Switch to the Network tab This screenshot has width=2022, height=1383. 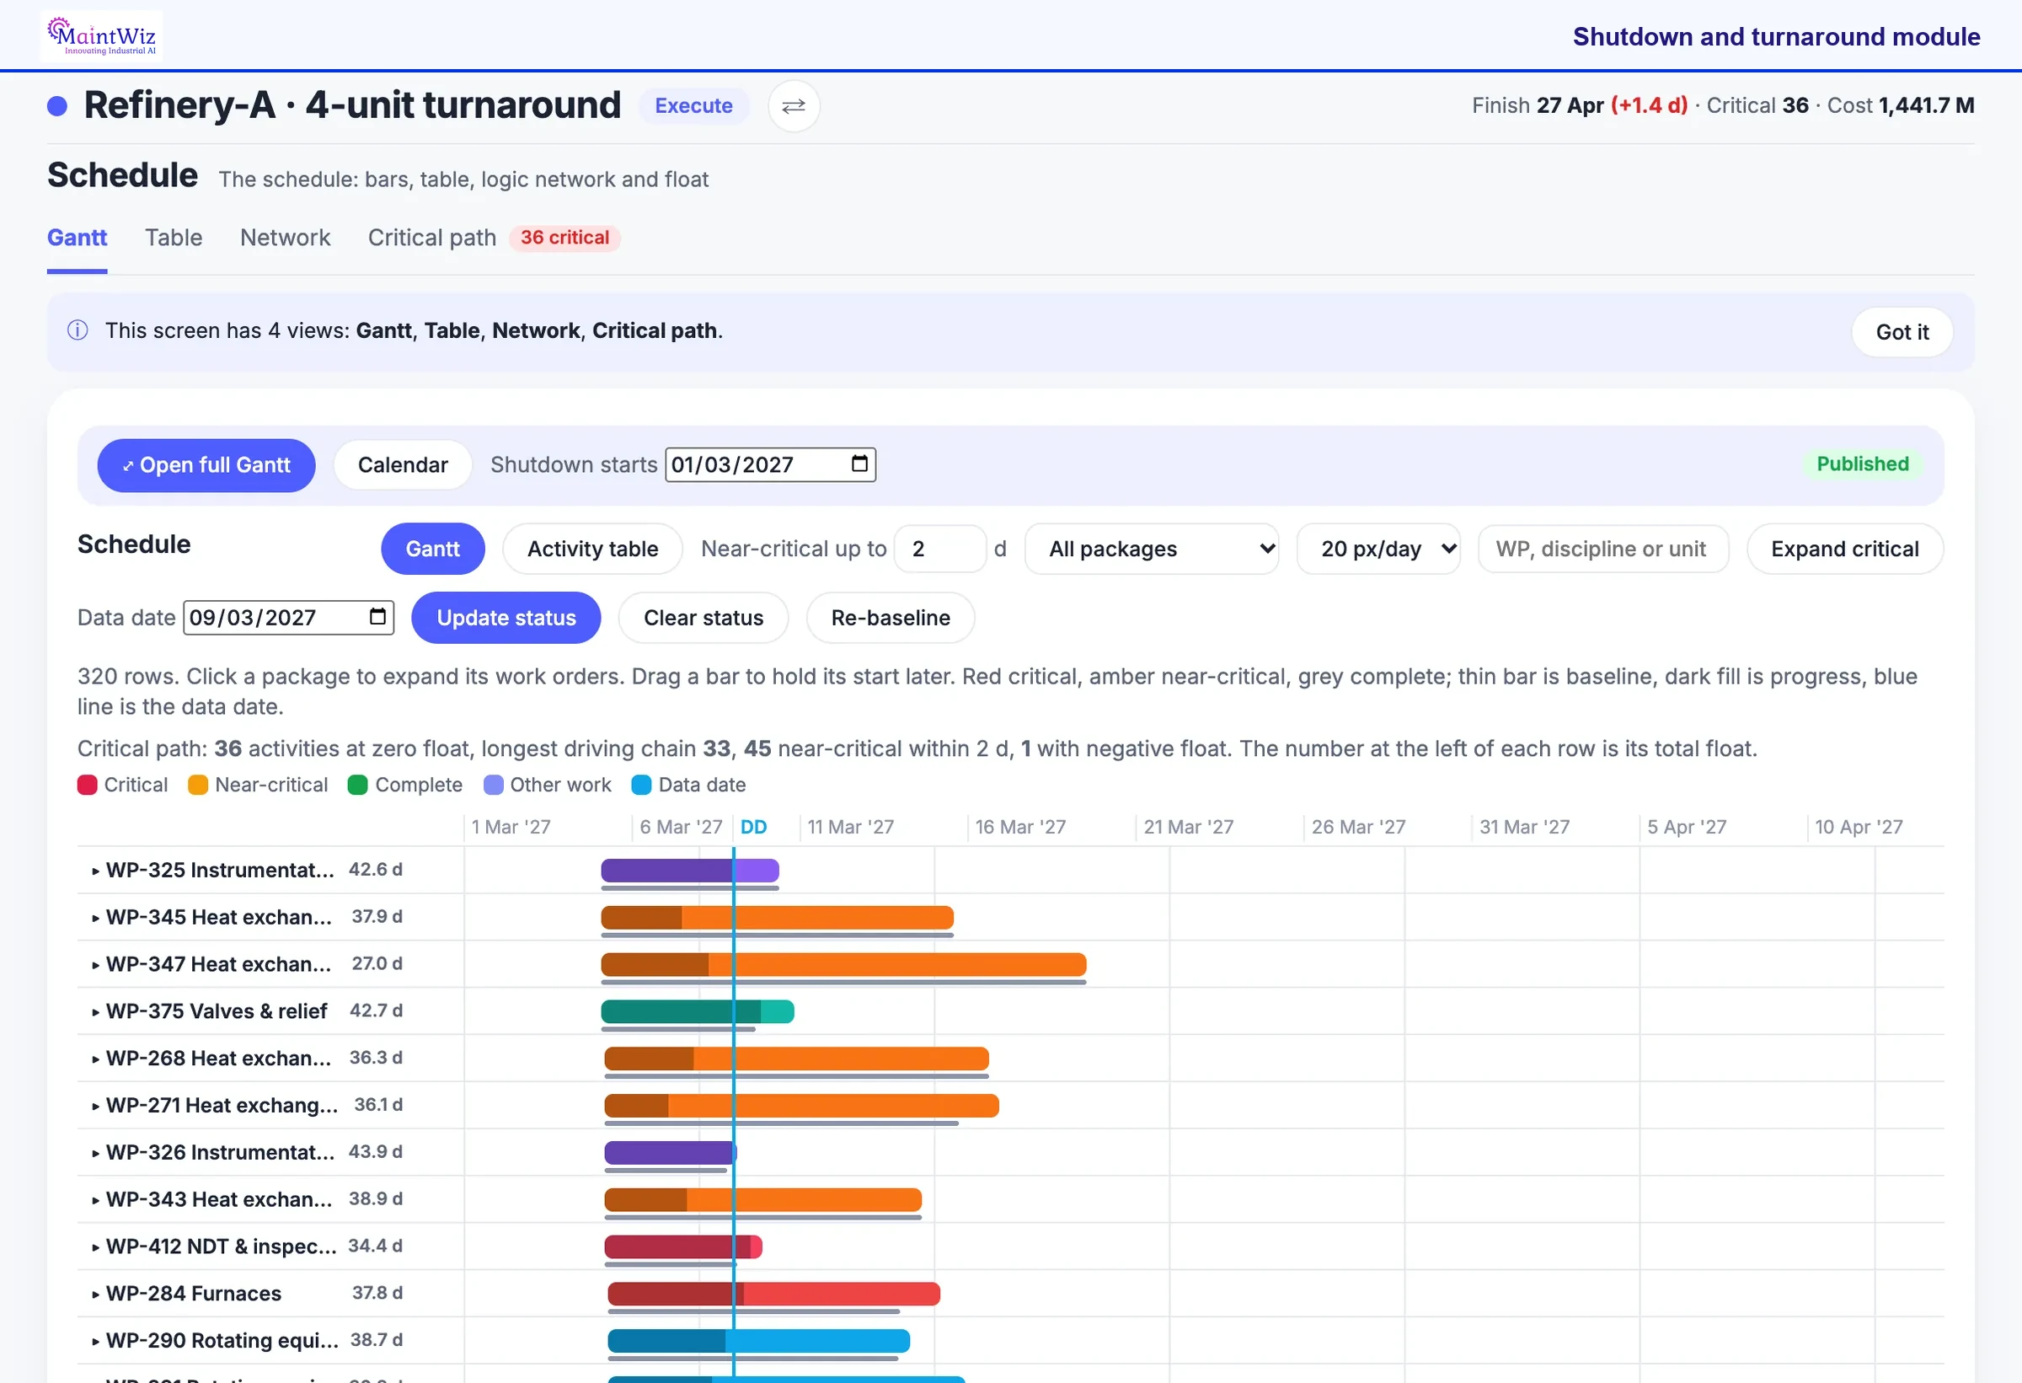(x=286, y=238)
